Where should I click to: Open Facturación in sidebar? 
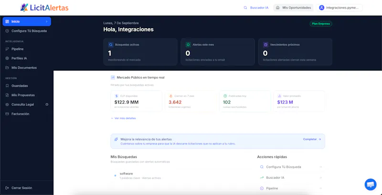pos(27,114)
